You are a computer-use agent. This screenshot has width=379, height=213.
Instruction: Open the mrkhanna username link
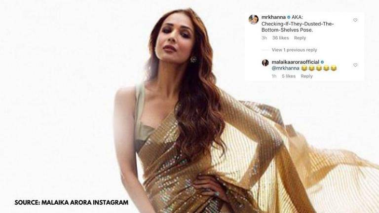[x=273, y=17]
